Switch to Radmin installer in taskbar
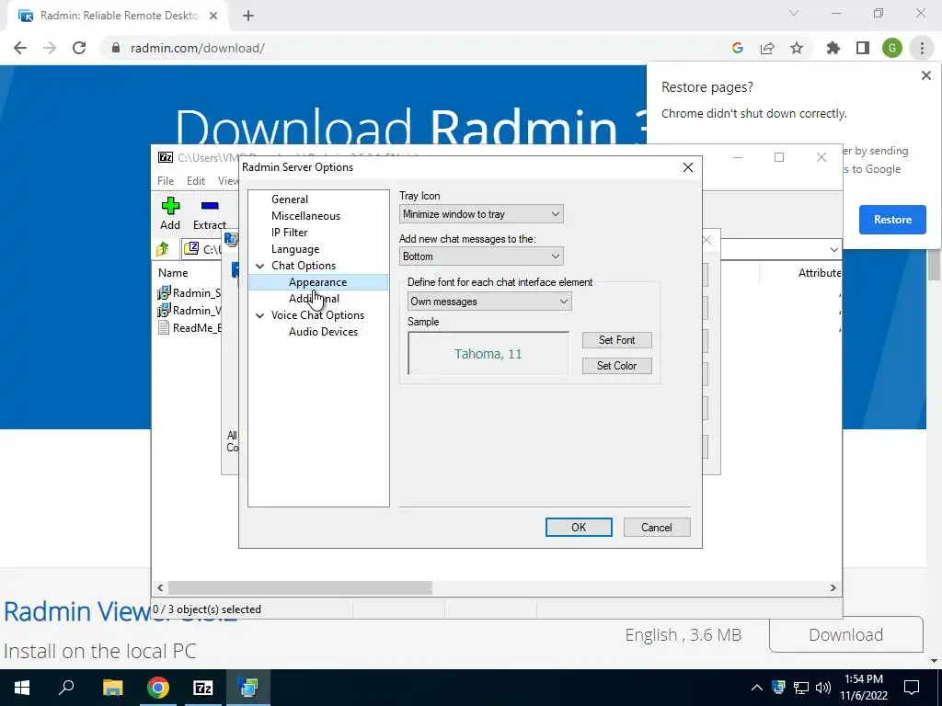The width and height of the screenshot is (942, 706). [x=247, y=688]
